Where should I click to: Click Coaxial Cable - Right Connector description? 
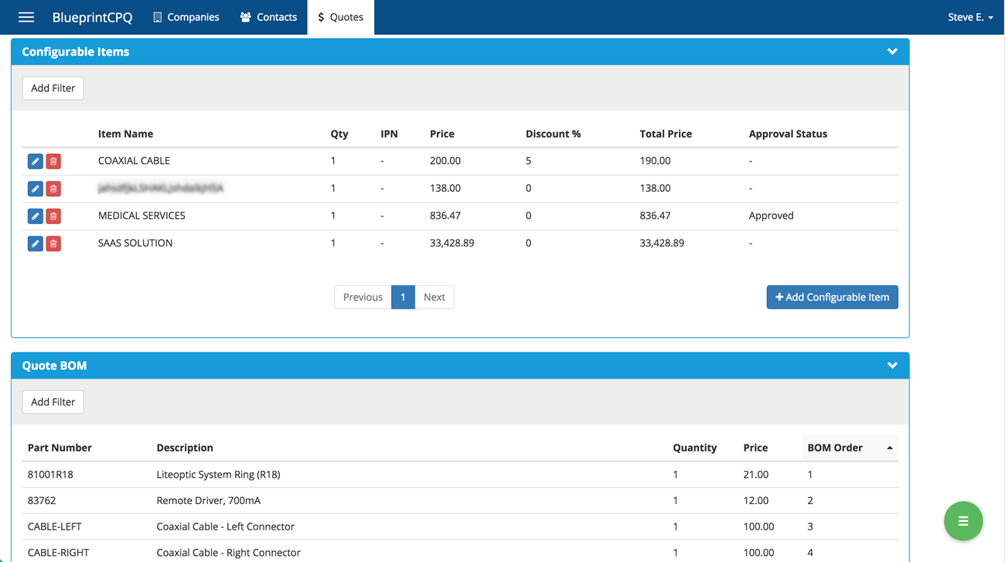(228, 553)
